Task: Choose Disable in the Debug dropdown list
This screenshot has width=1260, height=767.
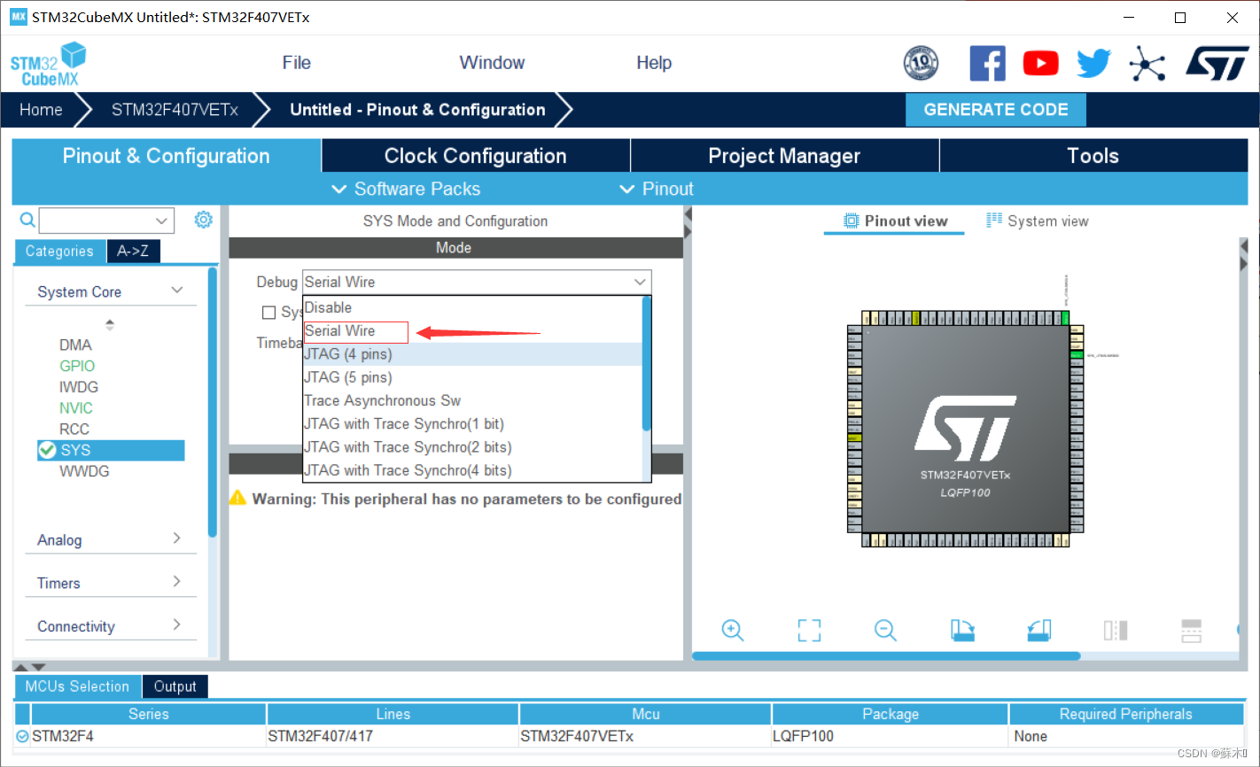Action: pyautogui.click(x=328, y=307)
